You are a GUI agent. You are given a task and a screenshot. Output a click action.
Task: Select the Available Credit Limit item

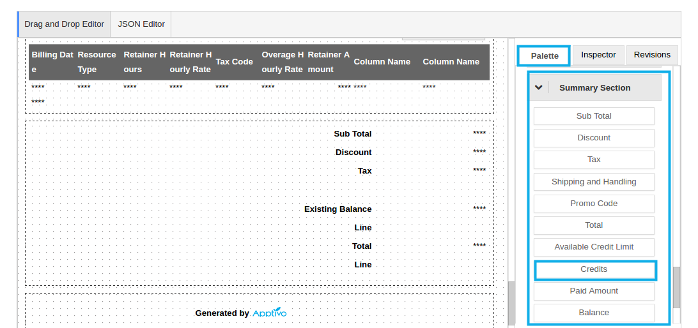click(594, 247)
